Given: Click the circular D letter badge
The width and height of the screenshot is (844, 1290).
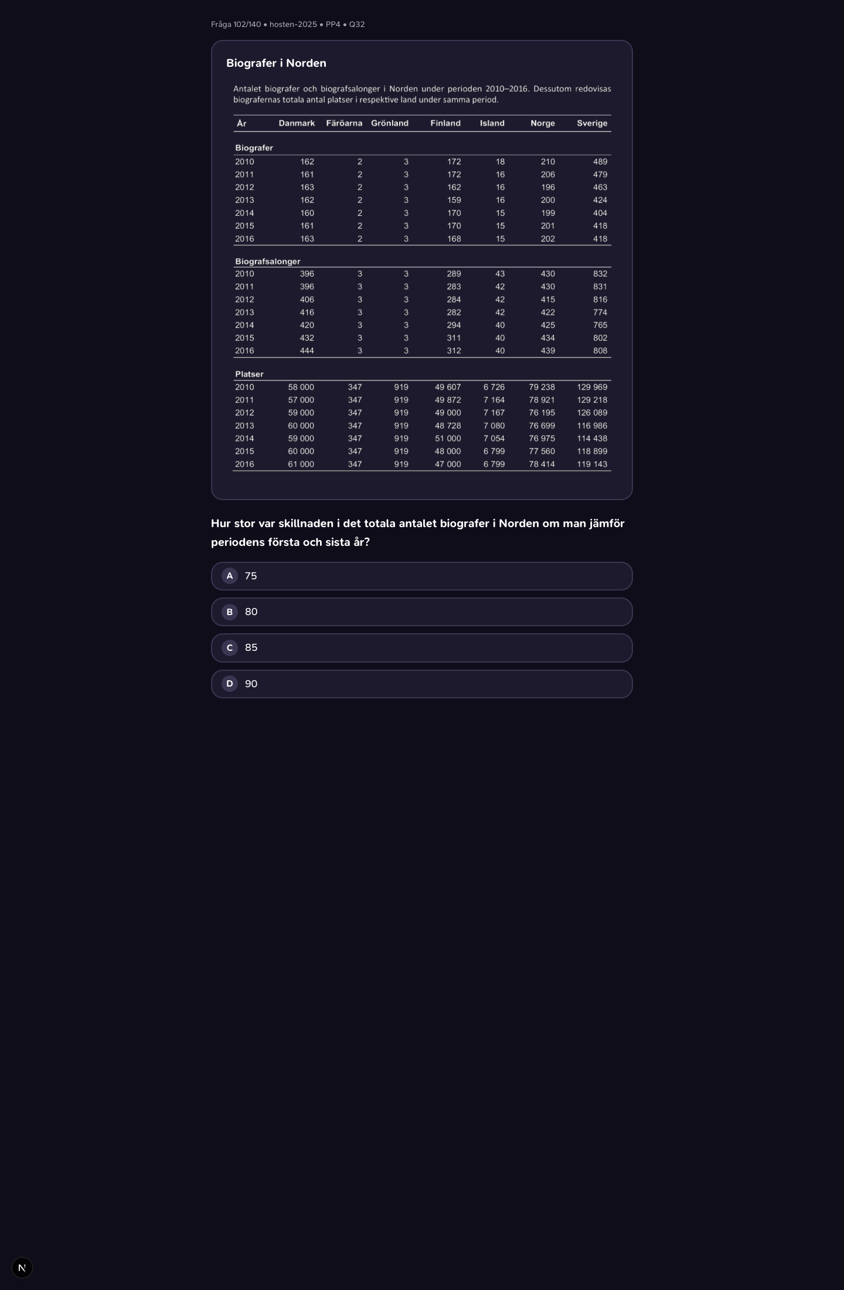Looking at the screenshot, I should (230, 684).
